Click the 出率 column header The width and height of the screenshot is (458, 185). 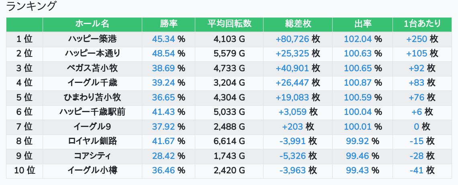(362, 24)
